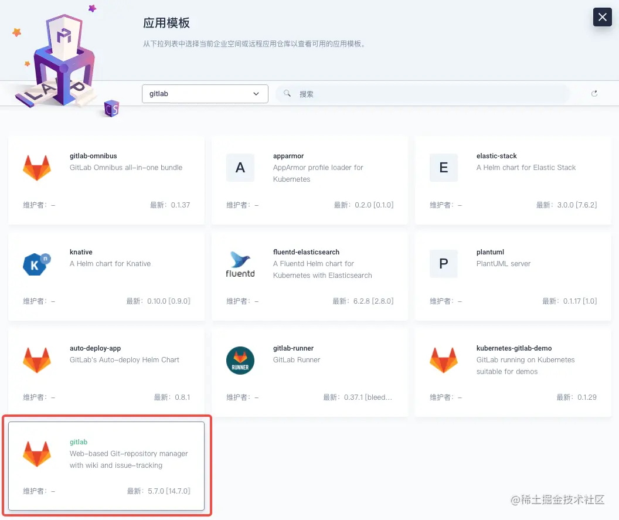
Task: Click '维护者: –' on the knative card
Action: tap(39, 301)
